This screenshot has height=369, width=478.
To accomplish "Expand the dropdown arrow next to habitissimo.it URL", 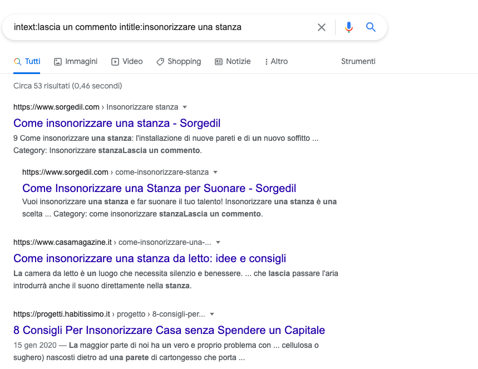I will click(x=212, y=314).
